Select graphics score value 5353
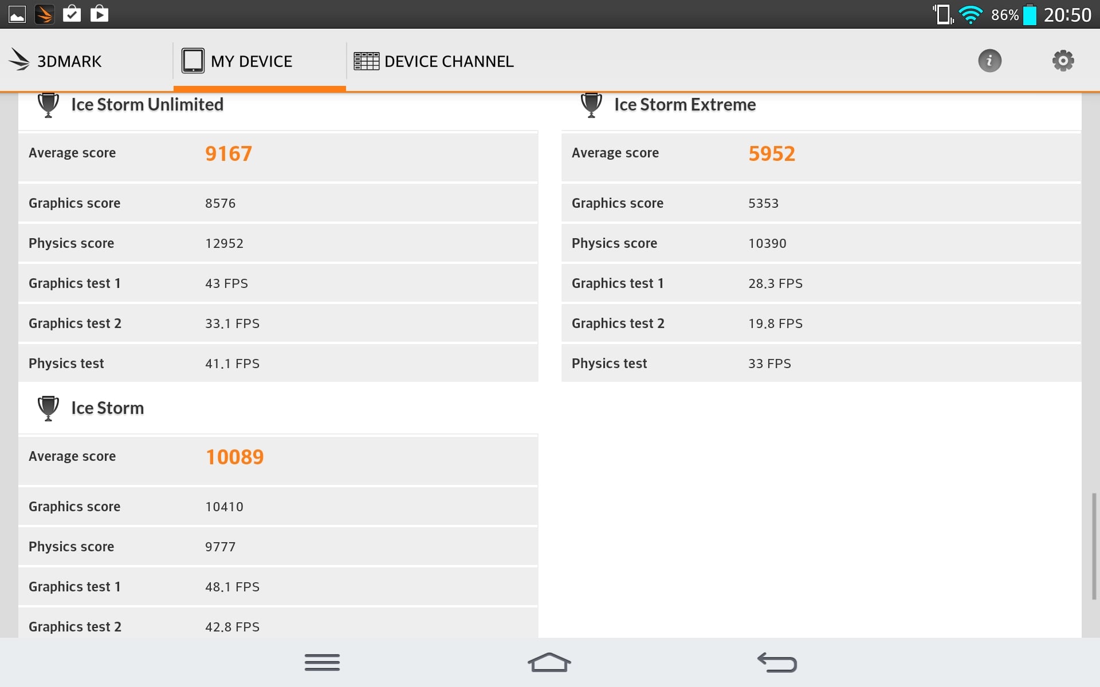 pyautogui.click(x=764, y=203)
